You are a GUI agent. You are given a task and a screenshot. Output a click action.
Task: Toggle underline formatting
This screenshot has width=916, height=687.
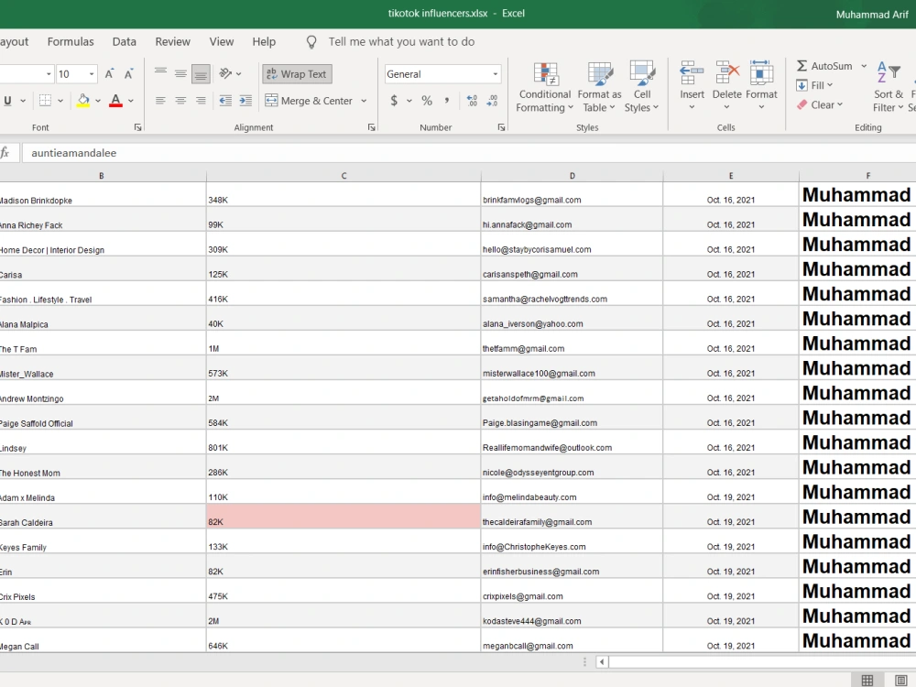click(x=7, y=101)
